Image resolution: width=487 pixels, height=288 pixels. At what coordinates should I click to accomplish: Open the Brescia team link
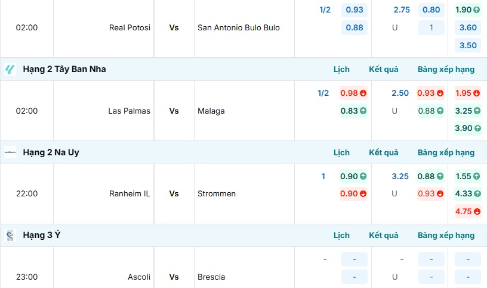tap(211, 277)
